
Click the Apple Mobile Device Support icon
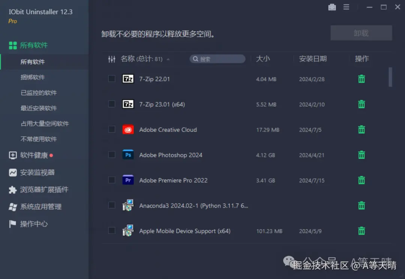click(128, 231)
